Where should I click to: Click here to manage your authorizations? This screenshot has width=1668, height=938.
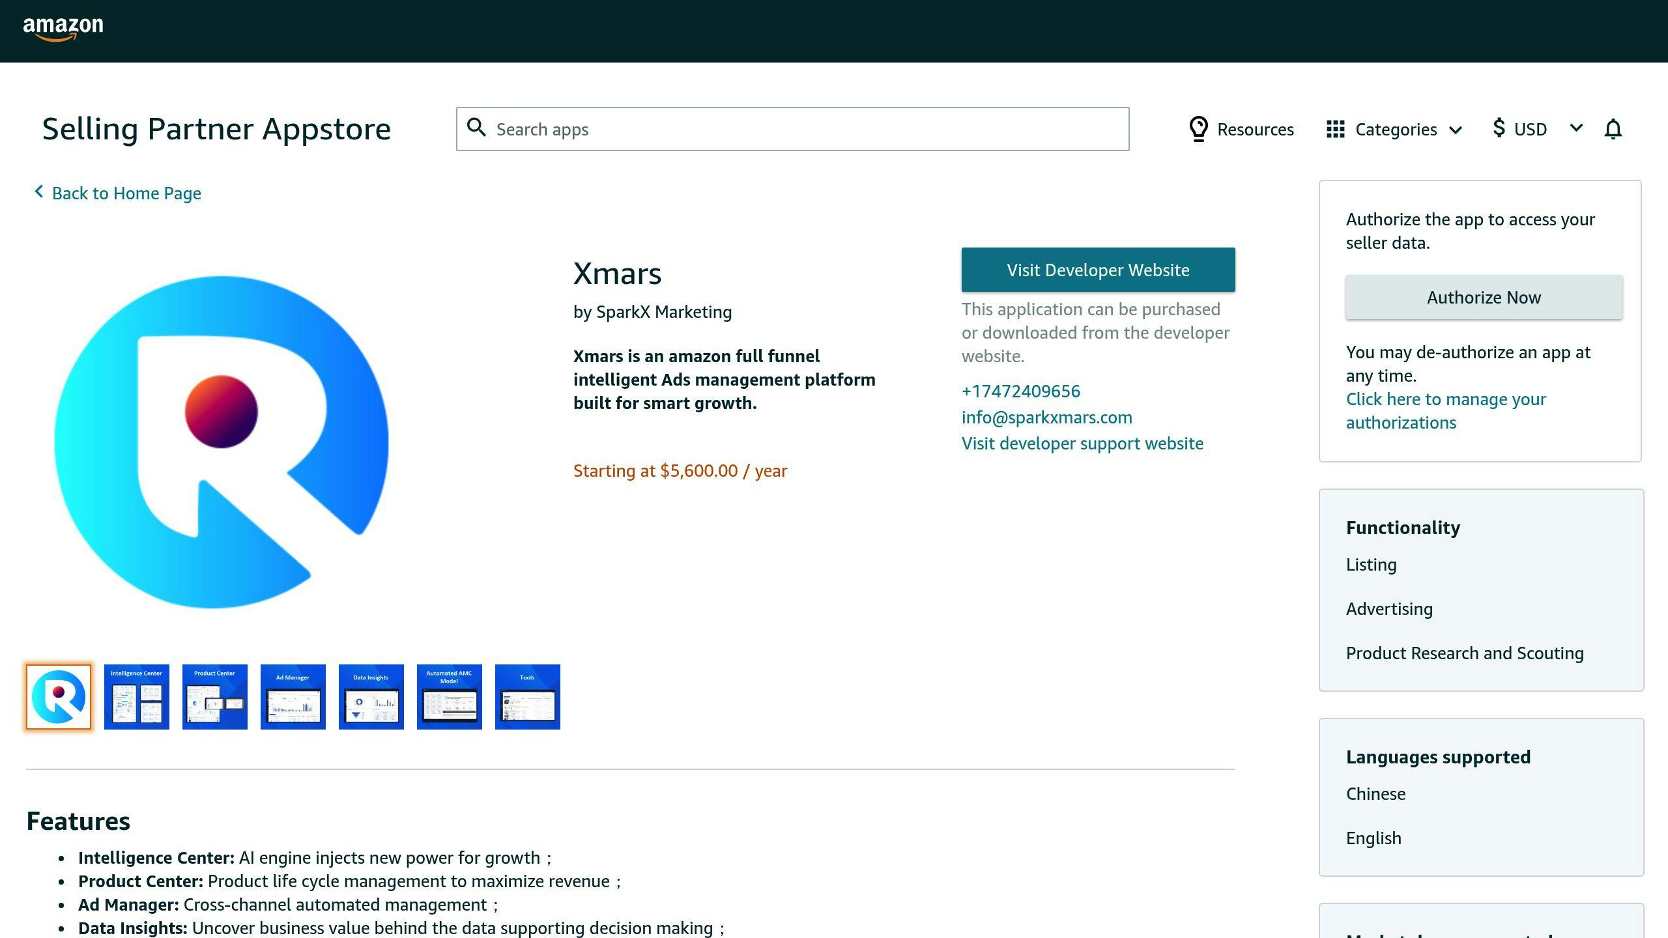[1446, 410]
